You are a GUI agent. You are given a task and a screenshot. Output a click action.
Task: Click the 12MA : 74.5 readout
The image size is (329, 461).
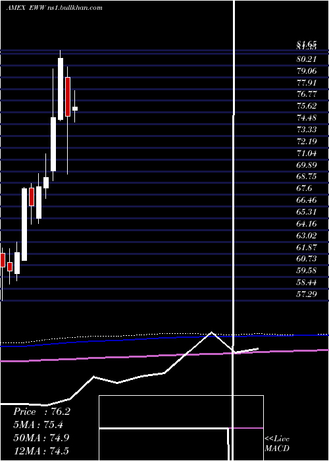pos(41,450)
